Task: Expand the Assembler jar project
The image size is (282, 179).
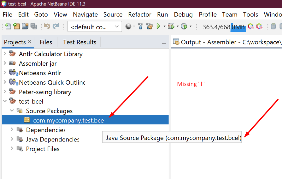Action: tap(5, 63)
